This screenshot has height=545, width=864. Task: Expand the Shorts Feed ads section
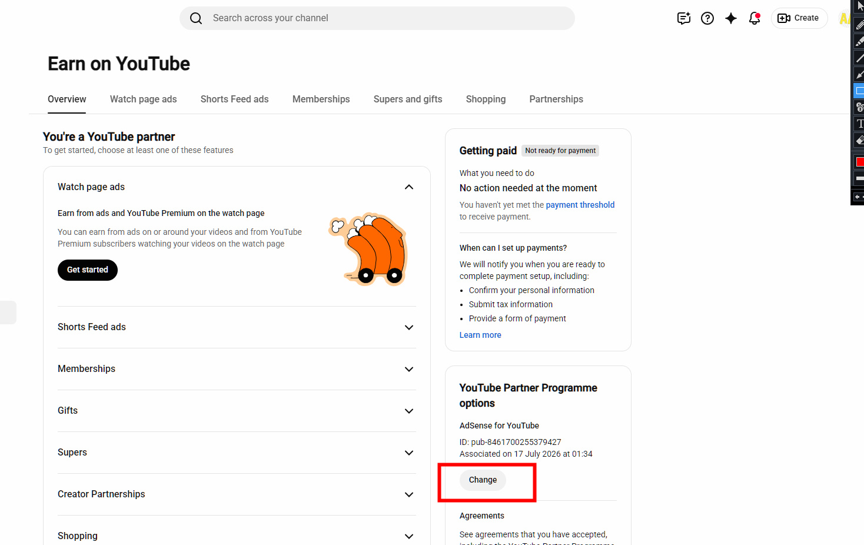pos(409,327)
